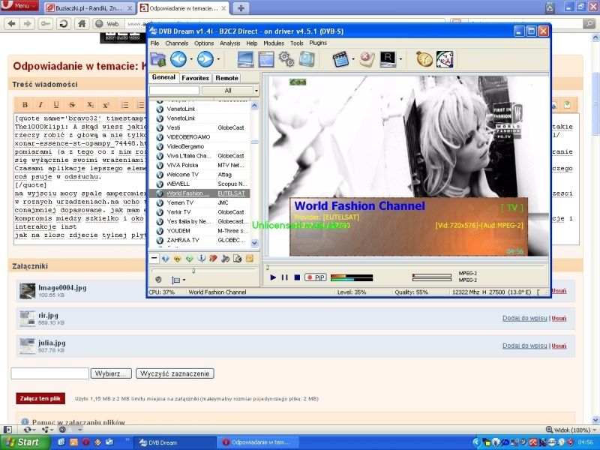Viewport: 600px width, 450px height.
Task: Click the Underline formatting button in editor
Action: [x=56, y=105]
